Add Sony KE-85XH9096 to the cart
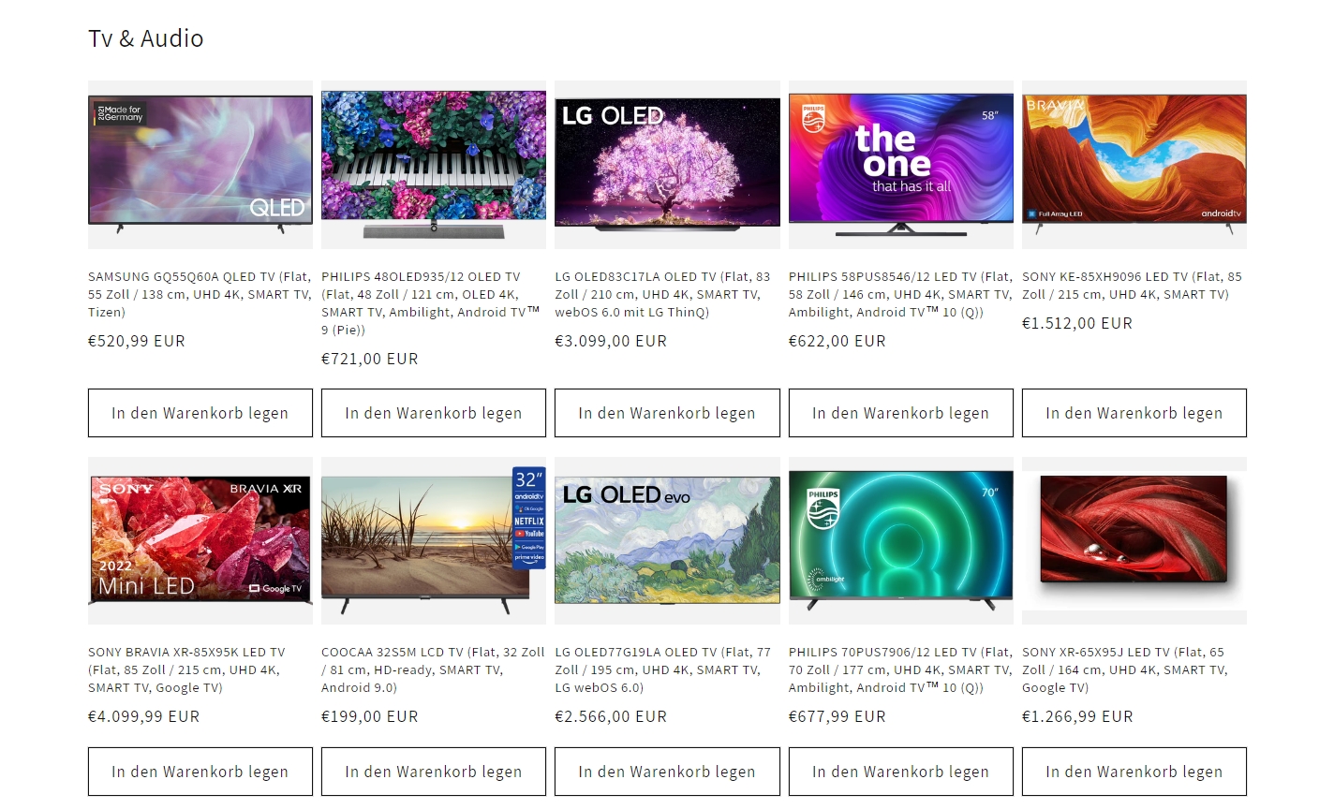 point(1134,413)
